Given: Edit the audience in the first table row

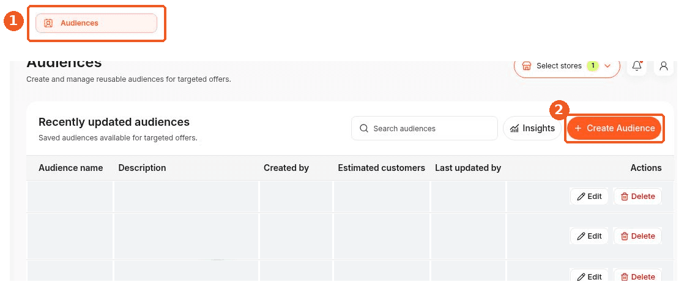Looking at the screenshot, I should click(x=589, y=197).
